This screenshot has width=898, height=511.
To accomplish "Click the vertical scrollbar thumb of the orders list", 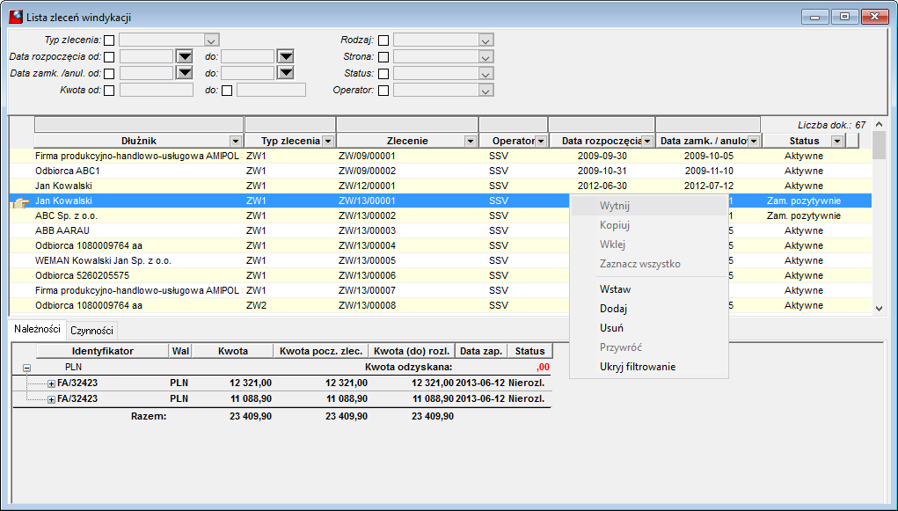I will tap(879, 145).
